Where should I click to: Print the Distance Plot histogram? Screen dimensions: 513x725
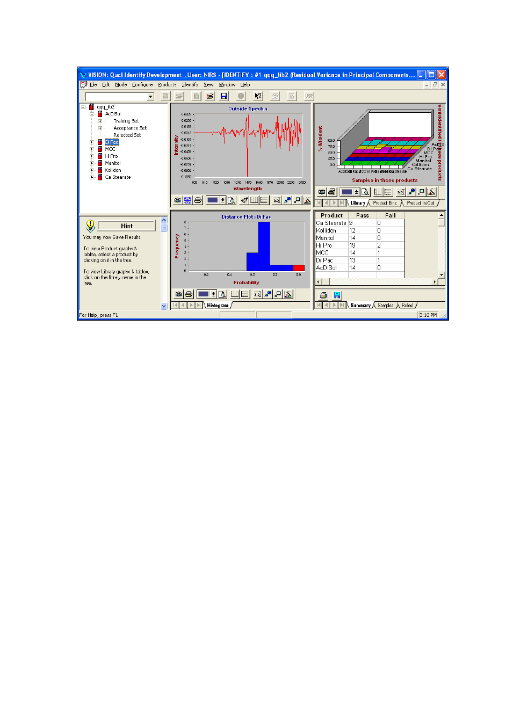pyautogui.click(x=189, y=294)
